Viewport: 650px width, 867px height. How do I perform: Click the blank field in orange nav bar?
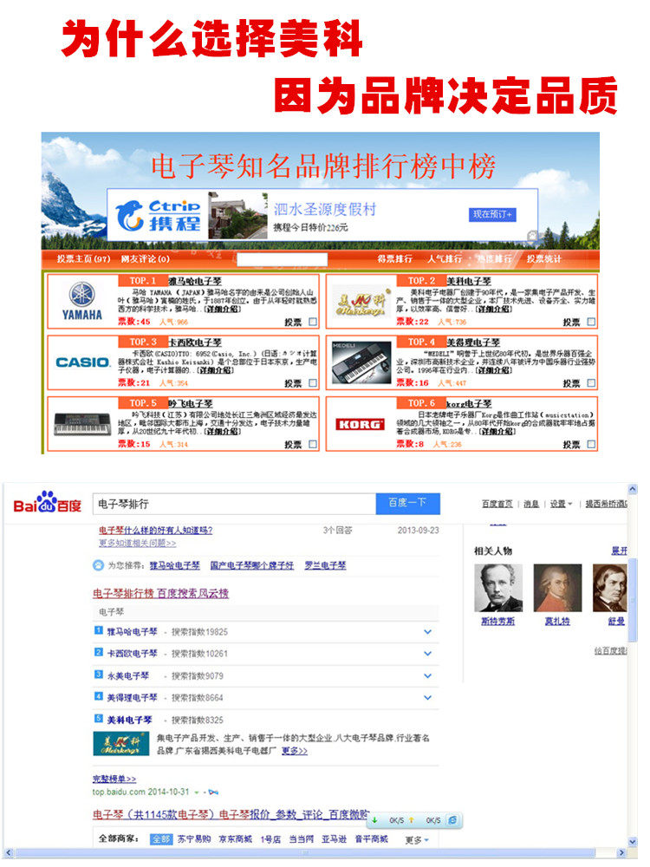point(283,258)
